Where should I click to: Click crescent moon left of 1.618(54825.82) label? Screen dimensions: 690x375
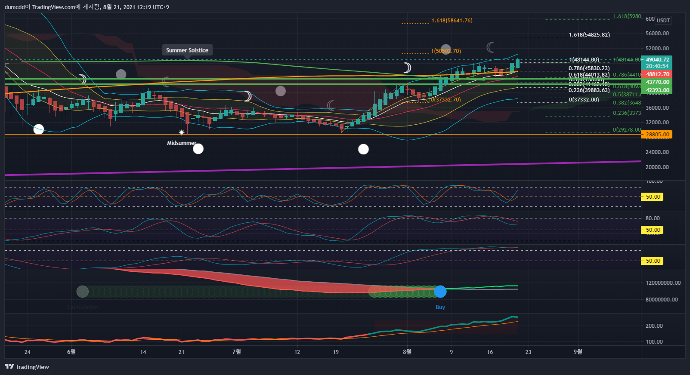(x=491, y=47)
